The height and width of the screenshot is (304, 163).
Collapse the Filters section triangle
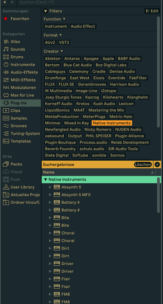click(45, 11)
